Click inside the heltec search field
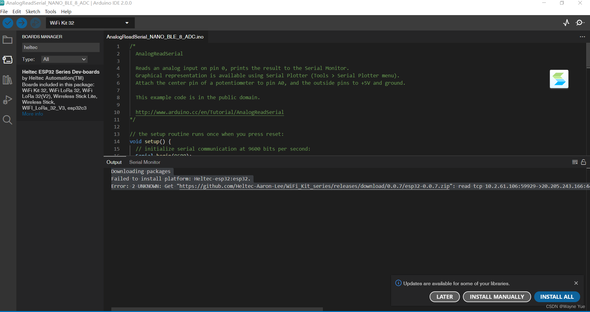590x312 pixels. tap(61, 47)
